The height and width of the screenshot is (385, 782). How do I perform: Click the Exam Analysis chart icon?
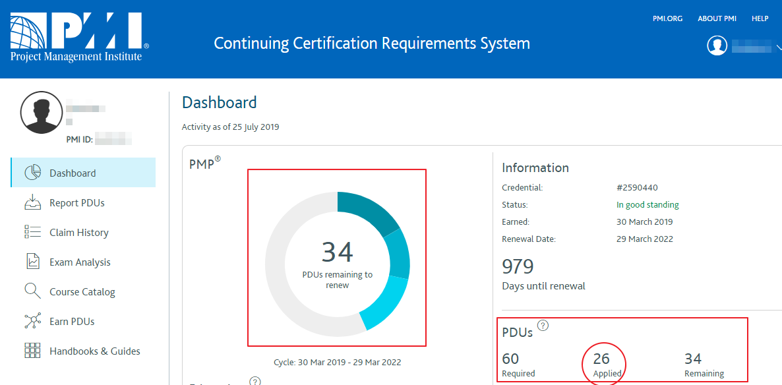tap(33, 262)
